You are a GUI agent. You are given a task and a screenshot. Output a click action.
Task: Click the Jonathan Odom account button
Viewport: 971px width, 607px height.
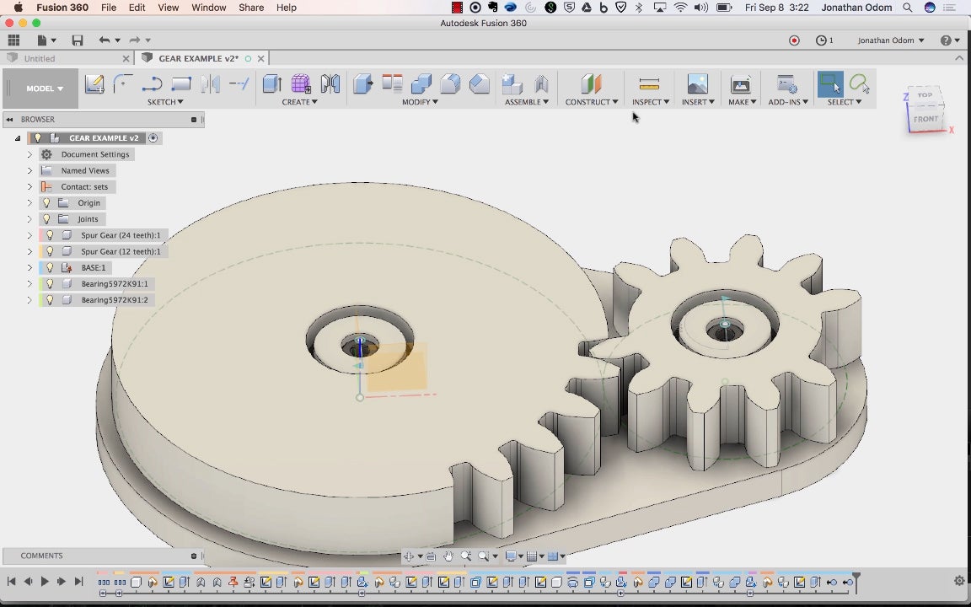pyautogui.click(x=891, y=40)
